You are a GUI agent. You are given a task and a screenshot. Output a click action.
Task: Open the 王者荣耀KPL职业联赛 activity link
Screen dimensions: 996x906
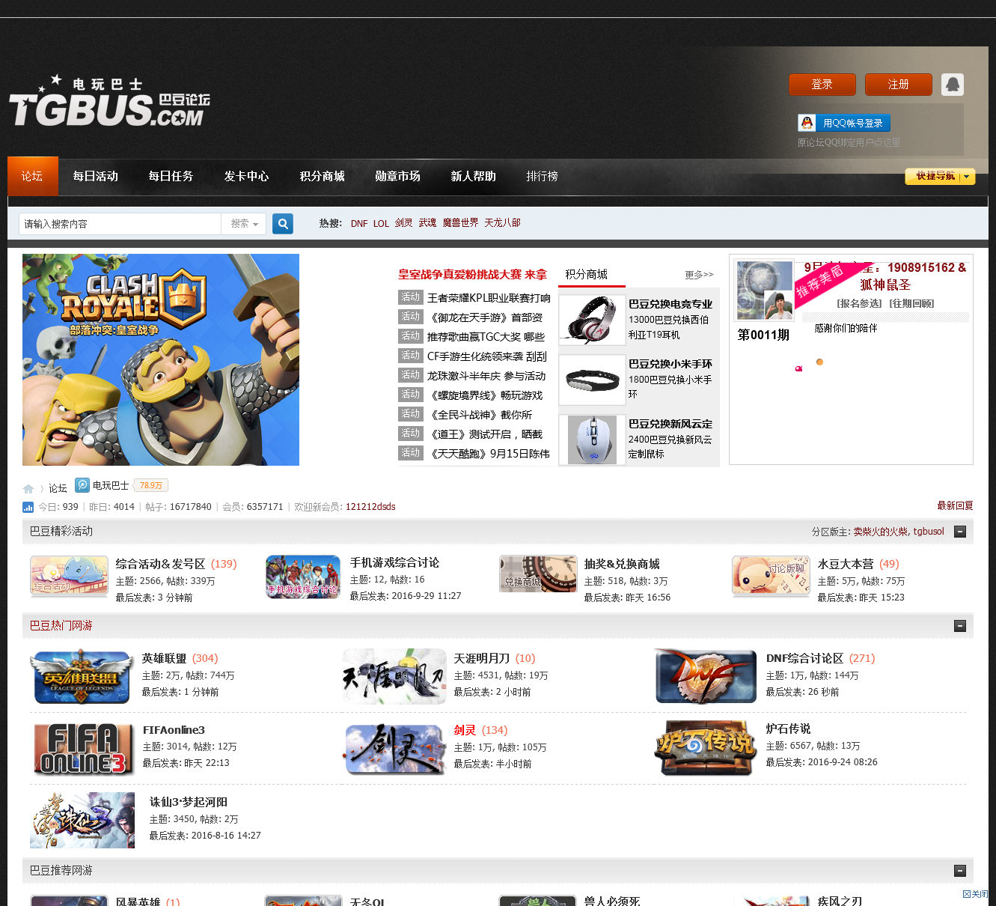point(489,298)
